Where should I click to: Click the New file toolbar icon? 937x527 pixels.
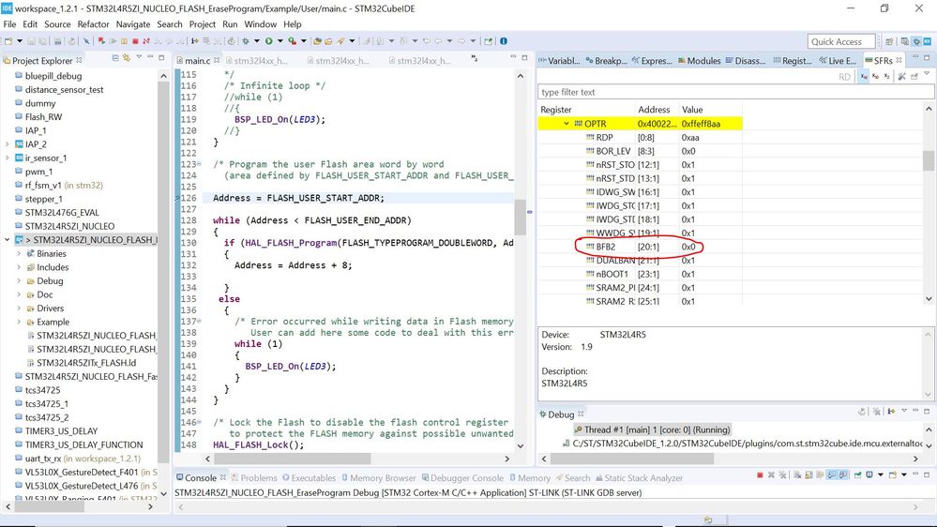click(8, 41)
